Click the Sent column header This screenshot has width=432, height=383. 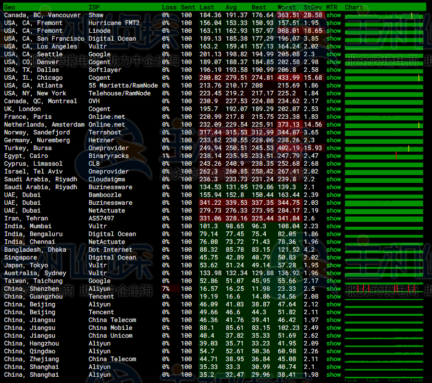coord(188,7)
